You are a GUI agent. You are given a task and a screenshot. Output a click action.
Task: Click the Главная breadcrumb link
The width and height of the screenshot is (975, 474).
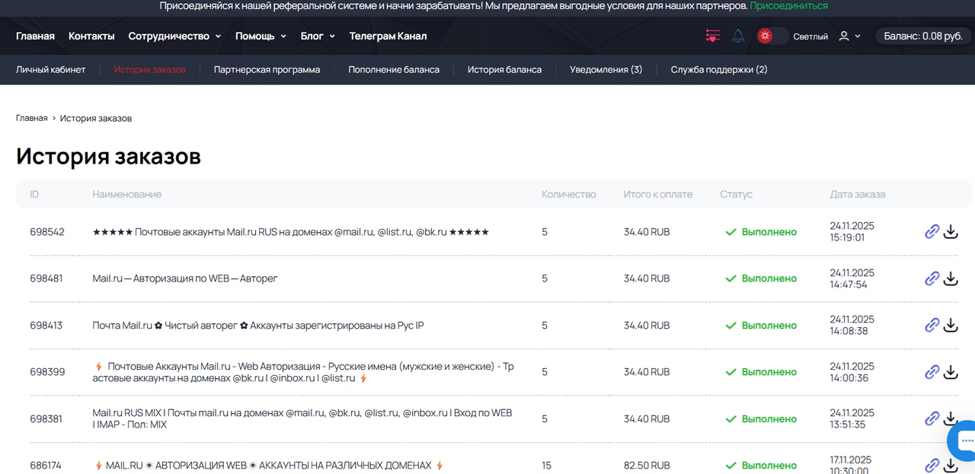coord(32,118)
